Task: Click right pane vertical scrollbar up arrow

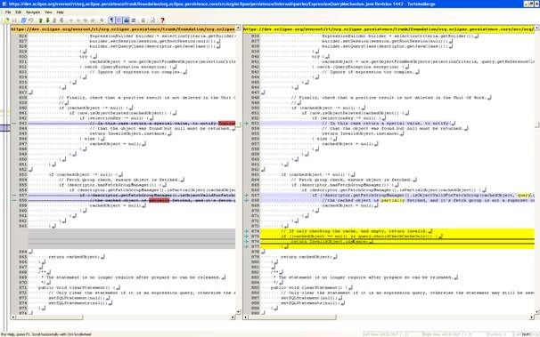Action: pos(537,28)
